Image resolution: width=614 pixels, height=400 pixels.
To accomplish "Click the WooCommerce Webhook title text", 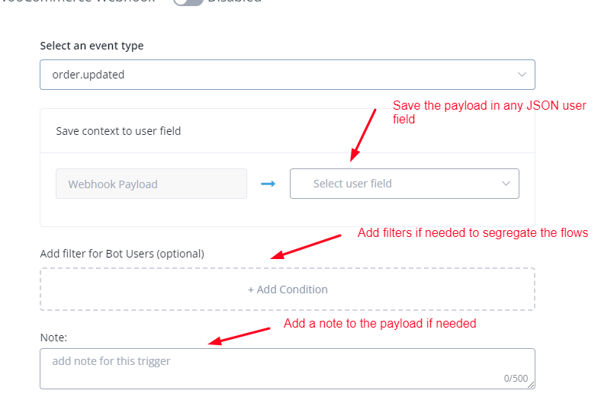I will pos(76,2).
